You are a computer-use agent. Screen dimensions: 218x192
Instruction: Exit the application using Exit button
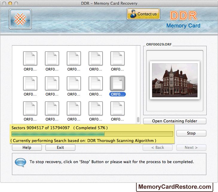pos(60,147)
